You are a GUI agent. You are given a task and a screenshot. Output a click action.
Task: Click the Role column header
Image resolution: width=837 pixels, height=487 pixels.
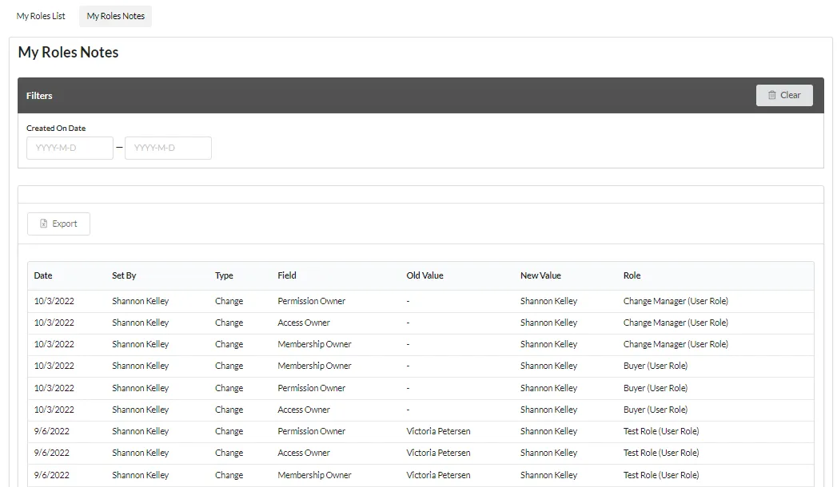click(x=632, y=275)
